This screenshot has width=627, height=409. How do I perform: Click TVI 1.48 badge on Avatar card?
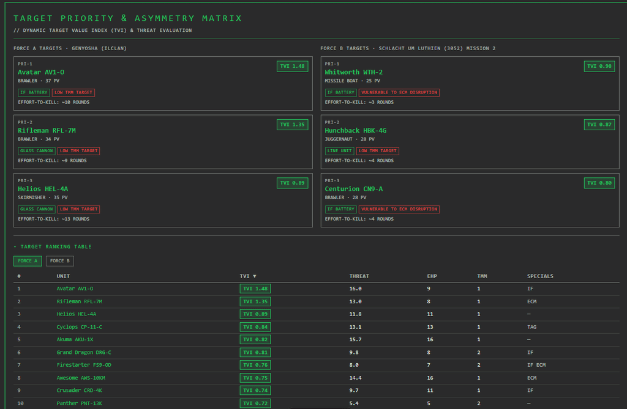(x=292, y=66)
